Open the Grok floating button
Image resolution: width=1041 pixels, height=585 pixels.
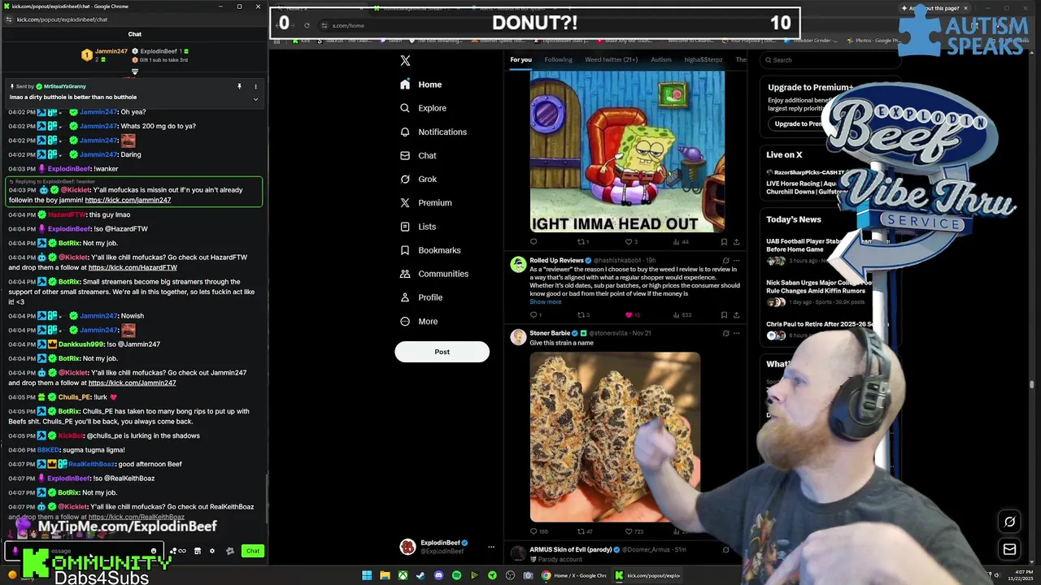[1009, 522]
